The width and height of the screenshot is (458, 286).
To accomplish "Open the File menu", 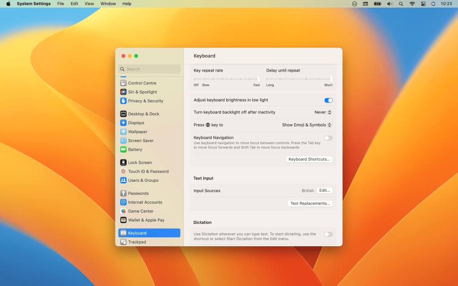I will pyautogui.click(x=60, y=4).
